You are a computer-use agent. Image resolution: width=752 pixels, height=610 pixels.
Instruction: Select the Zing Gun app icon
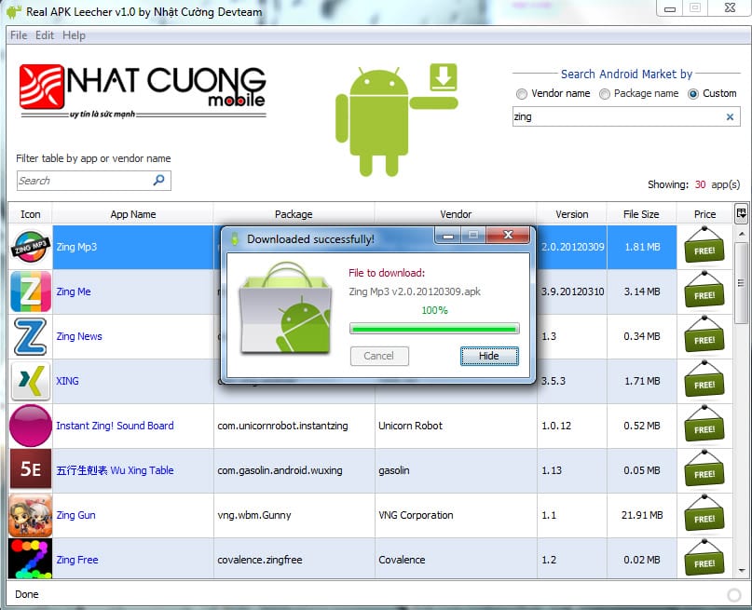31,515
